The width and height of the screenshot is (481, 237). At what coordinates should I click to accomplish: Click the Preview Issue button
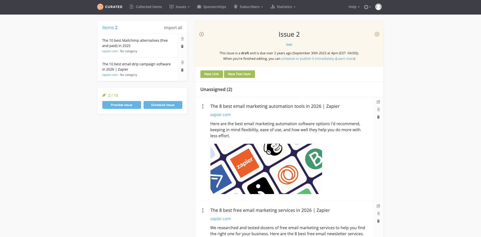(121, 105)
